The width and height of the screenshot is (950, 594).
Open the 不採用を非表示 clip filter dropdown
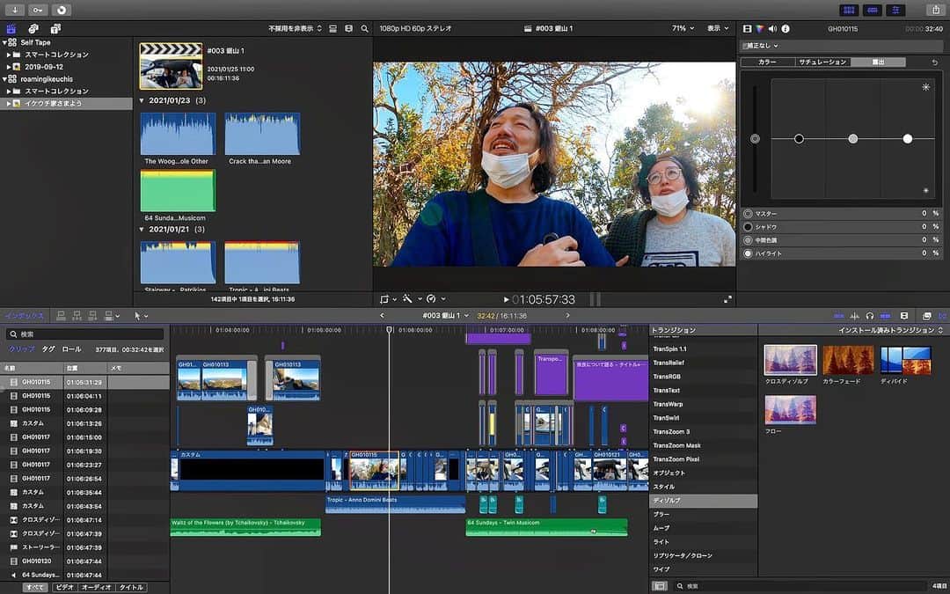click(295, 28)
